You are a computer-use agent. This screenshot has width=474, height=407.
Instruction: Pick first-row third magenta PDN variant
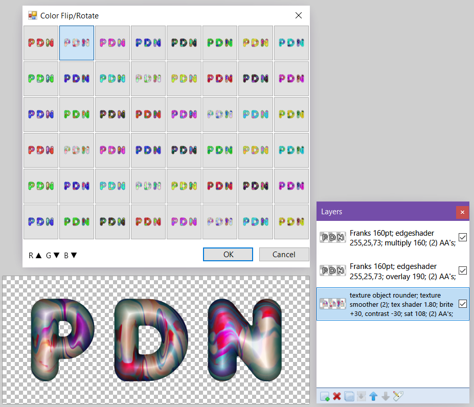(x=112, y=43)
